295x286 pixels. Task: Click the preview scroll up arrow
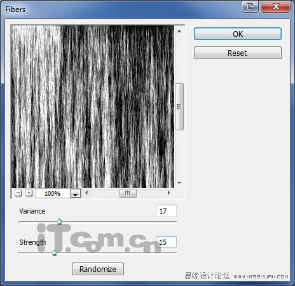(x=179, y=31)
